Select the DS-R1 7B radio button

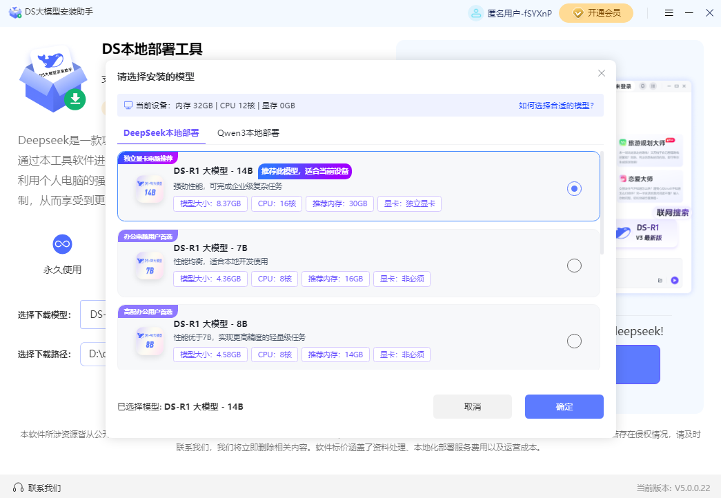tap(574, 266)
